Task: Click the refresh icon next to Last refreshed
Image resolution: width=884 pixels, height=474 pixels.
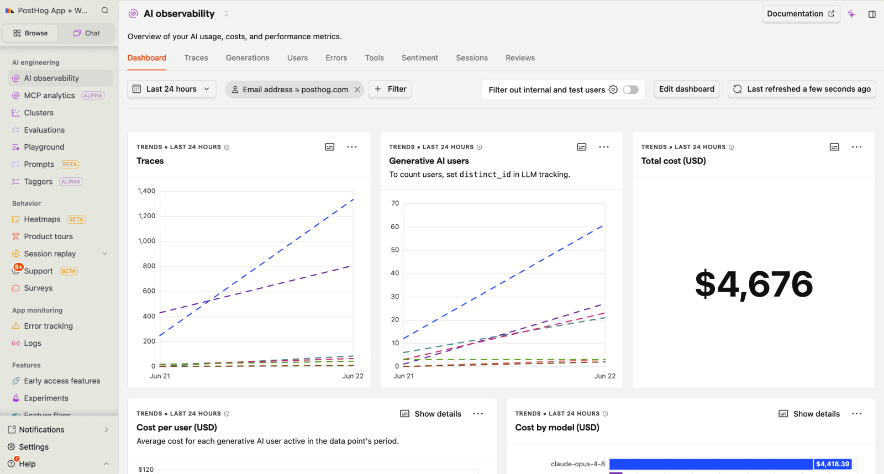Action: [x=737, y=89]
